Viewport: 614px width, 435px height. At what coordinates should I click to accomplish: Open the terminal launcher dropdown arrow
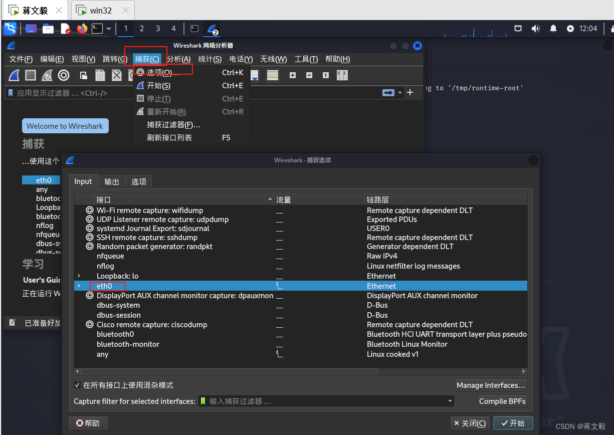coord(108,29)
